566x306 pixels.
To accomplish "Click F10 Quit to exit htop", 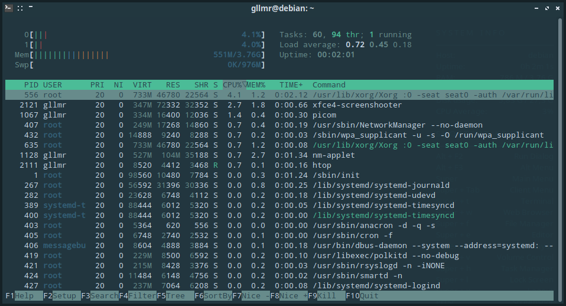I will (362, 296).
